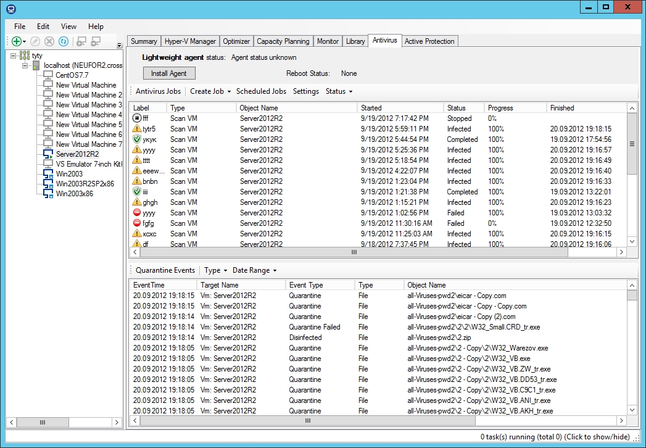The width and height of the screenshot is (646, 448).
Task: Click the green Add (plus) toolbar icon
Action: [17, 41]
